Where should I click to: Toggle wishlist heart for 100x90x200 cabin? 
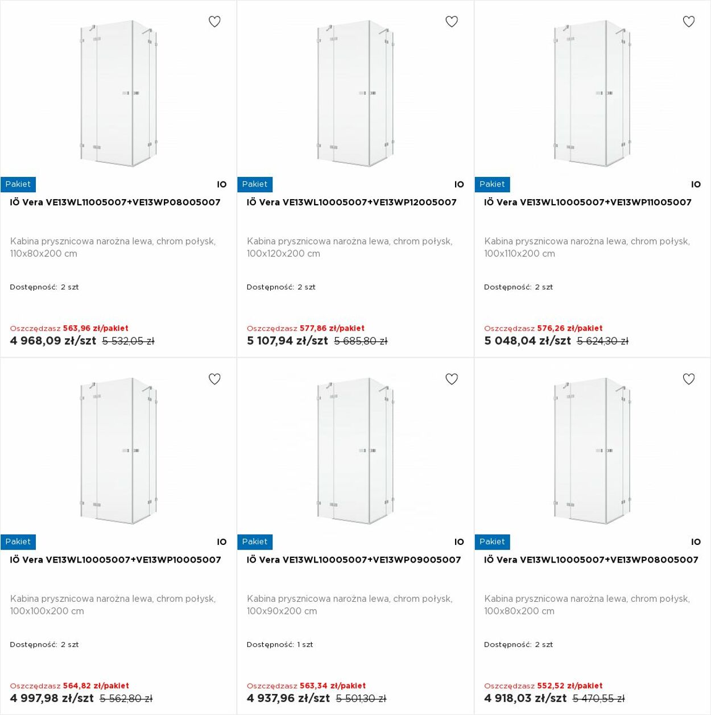(452, 379)
